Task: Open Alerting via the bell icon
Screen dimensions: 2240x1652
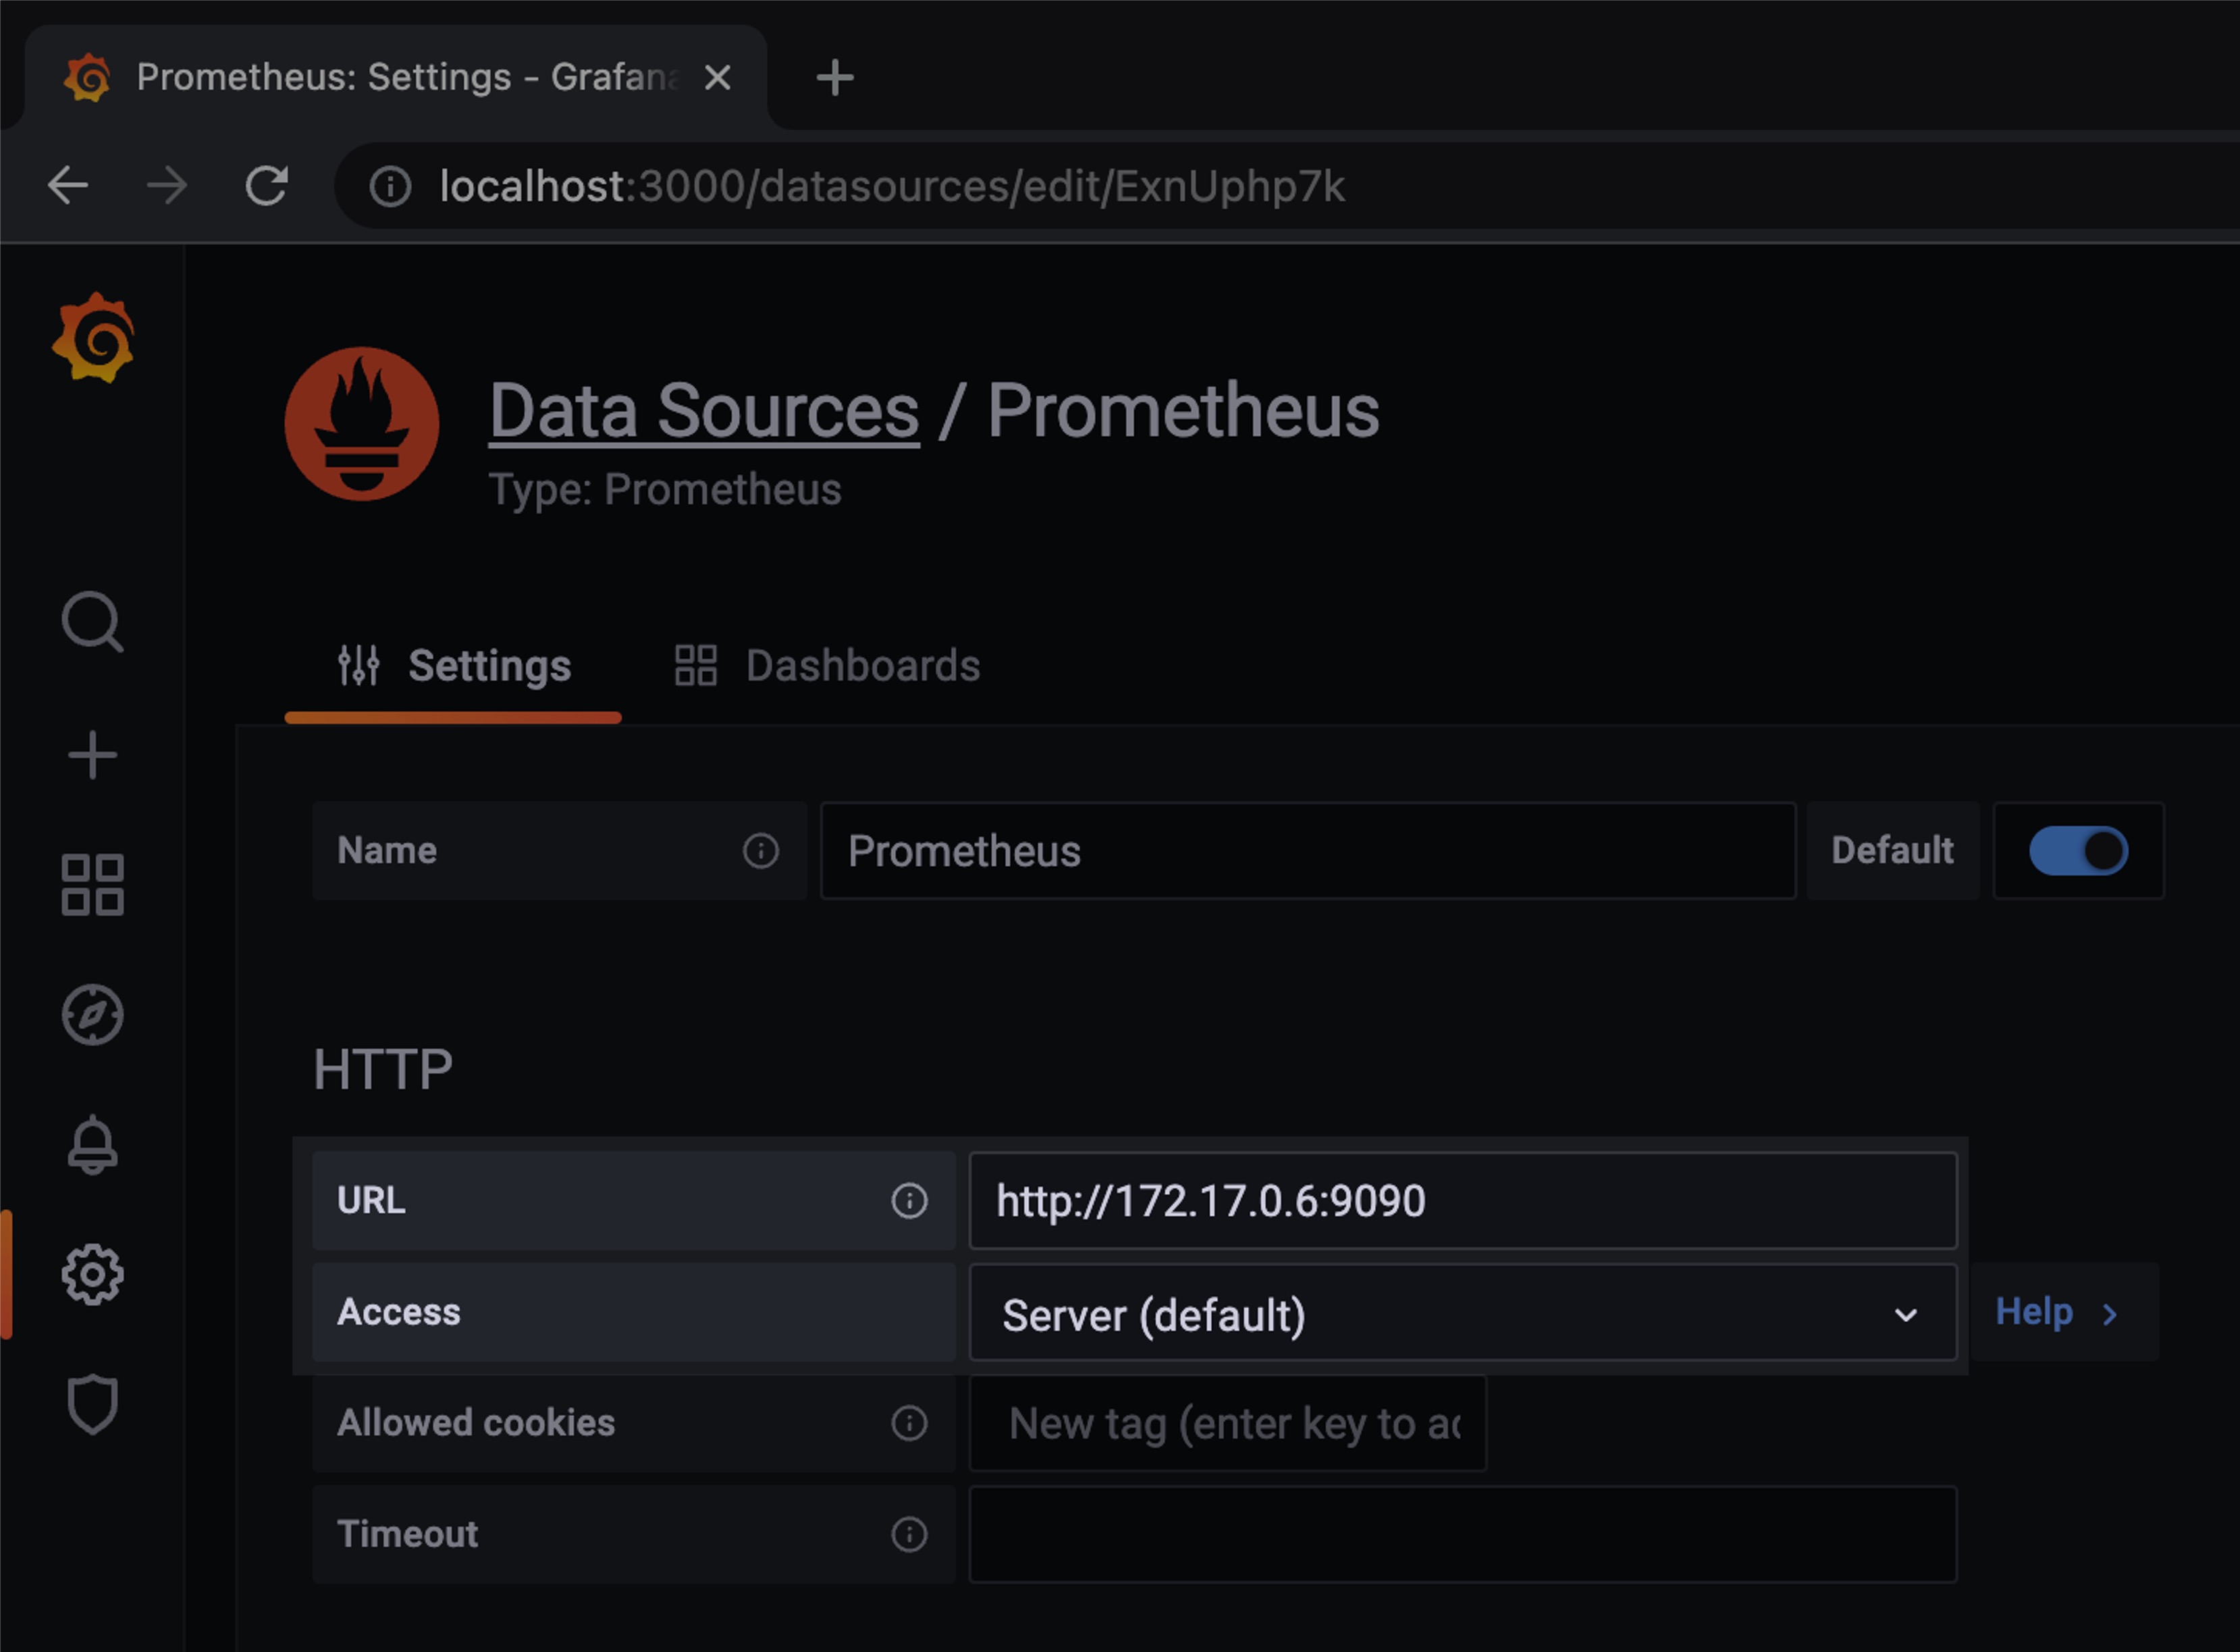Action: (92, 1145)
